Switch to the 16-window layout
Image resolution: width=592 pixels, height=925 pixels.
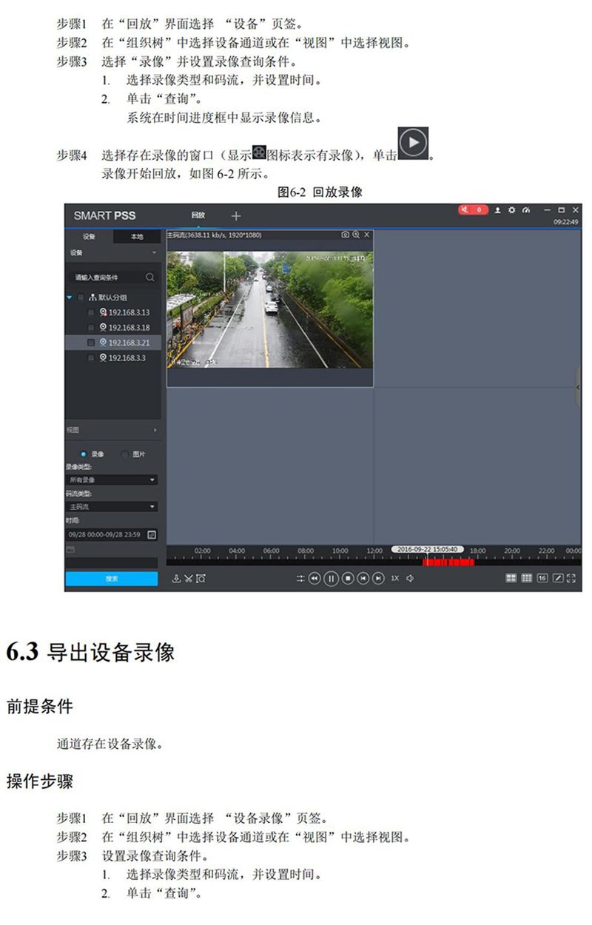click(542, 577)
